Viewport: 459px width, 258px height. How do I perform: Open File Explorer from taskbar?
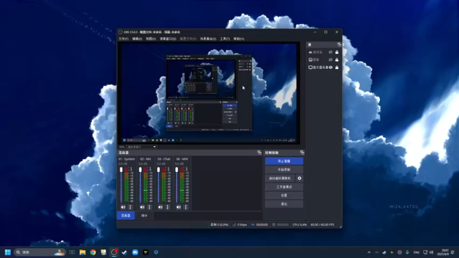83,252
